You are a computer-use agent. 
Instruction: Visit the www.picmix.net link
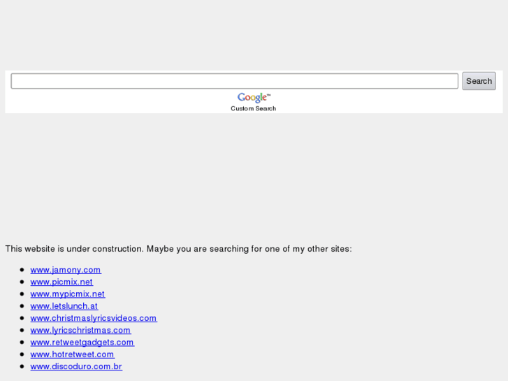[x=61, y=282]
